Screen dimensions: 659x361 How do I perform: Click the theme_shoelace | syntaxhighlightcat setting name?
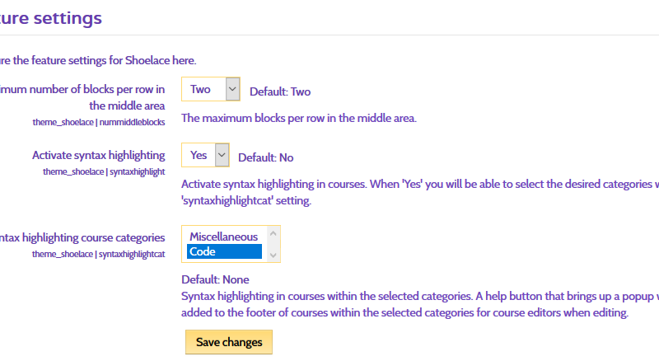point(99,254)
